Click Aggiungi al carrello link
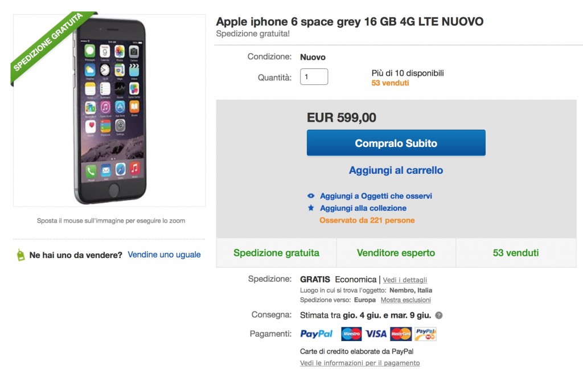This screenshot has height=373, width=583. click(396, 170)
